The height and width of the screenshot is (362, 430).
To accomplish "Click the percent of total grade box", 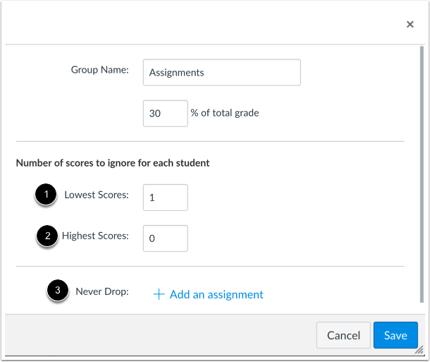I will (x=165, y=113).
